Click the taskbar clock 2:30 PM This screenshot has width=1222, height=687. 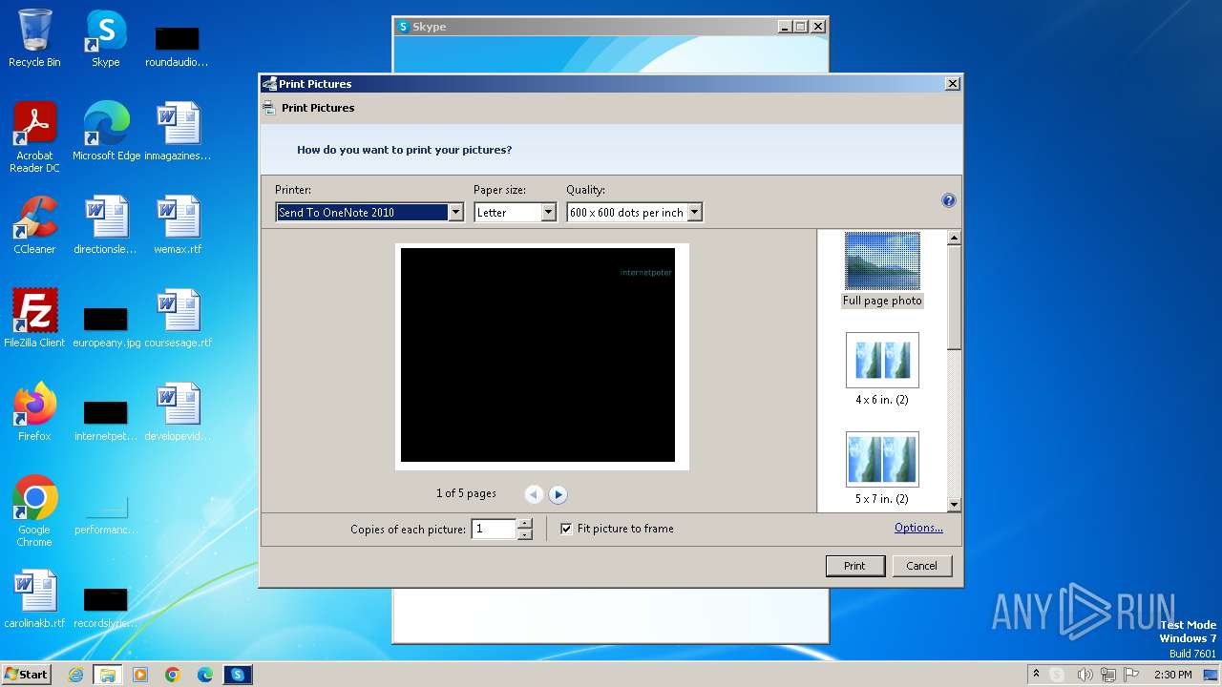click(1172, 675)
